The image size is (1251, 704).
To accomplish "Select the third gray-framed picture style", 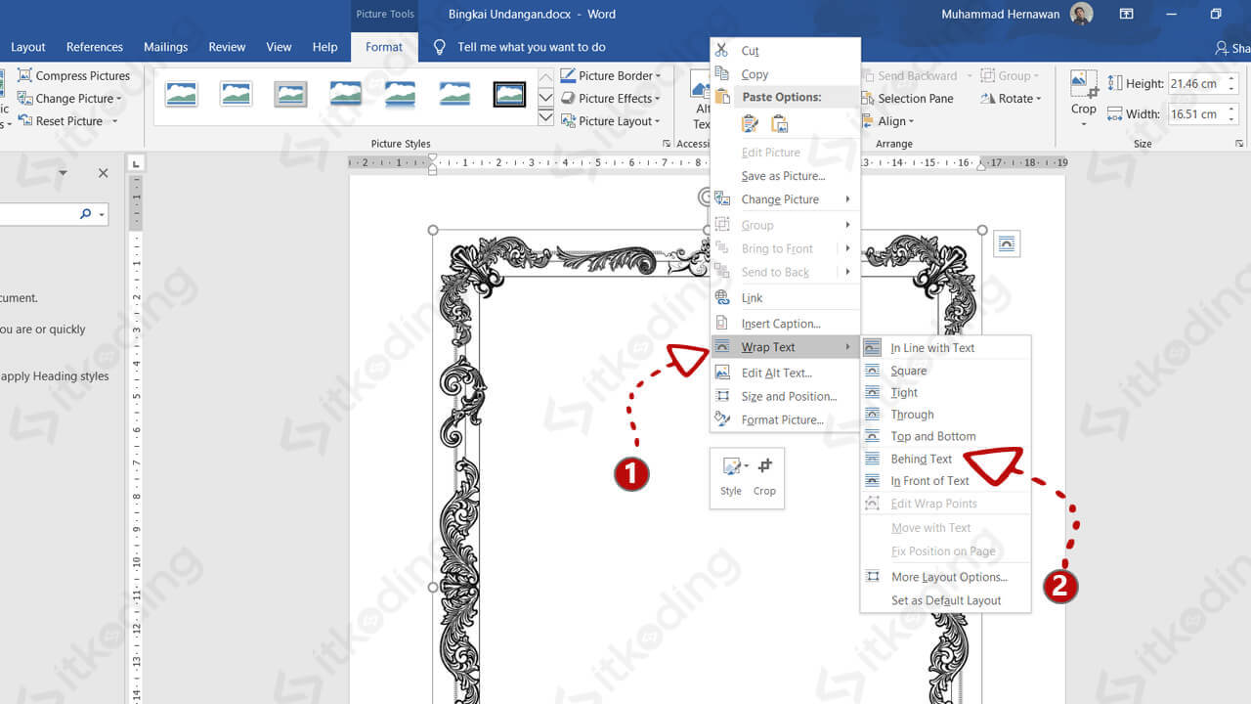I will [290, 94].
